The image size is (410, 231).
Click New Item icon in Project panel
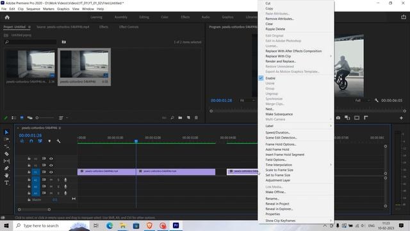pyautogui.click(x=188, y=118)
